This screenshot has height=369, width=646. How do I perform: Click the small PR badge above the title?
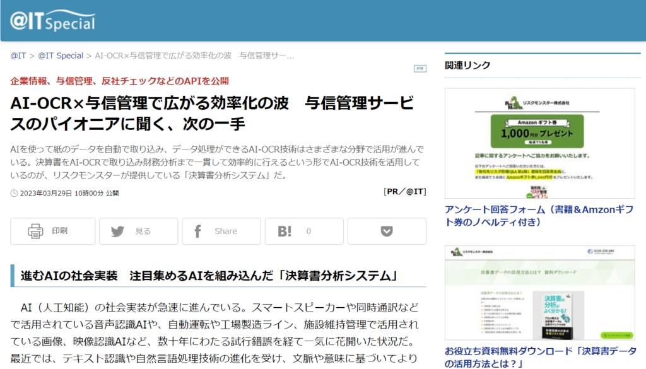coord(420,68)
